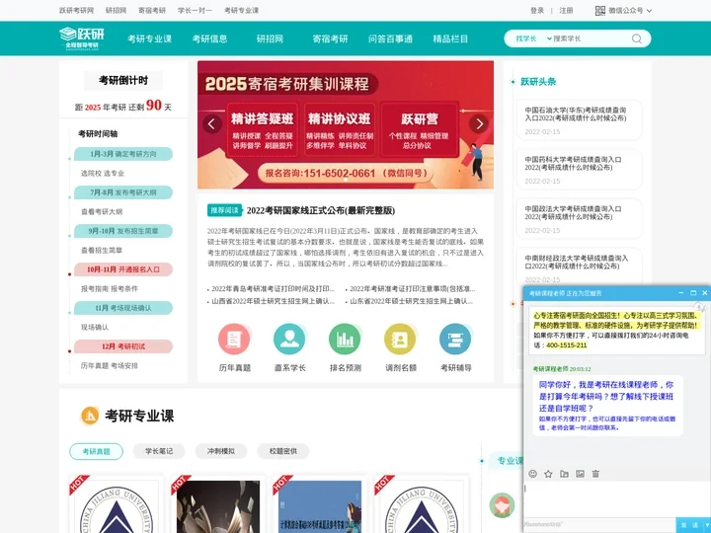Click 跃研考研网 top bar link
The width and height of the screenshot is (711, 533).
[x=76, y=11]
